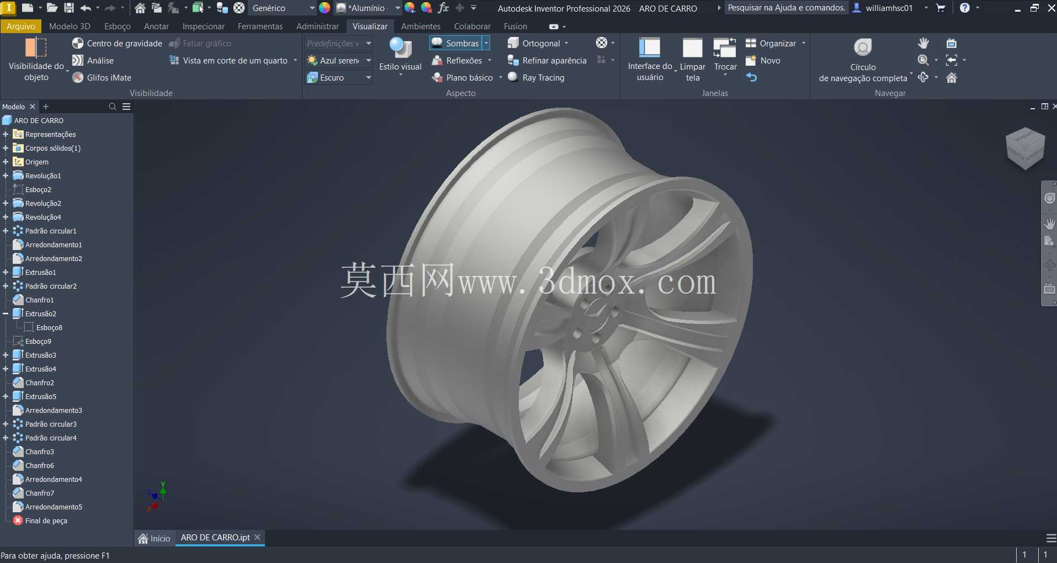Open the Ambientes tab
Screen dimensions: 1057x563
pos(421,26)
